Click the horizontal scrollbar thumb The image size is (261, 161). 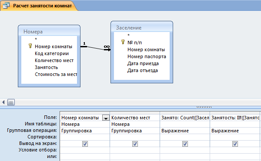click(11, 102)
